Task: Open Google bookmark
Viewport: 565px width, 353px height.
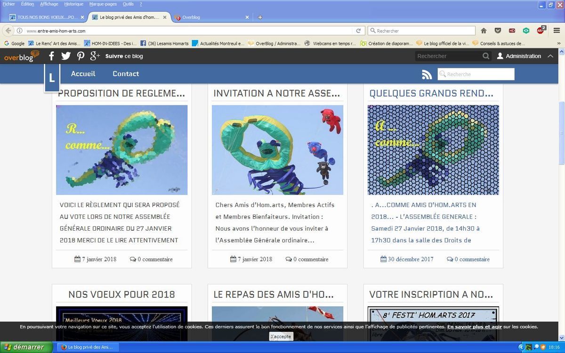Action: [x=14, y=43]
